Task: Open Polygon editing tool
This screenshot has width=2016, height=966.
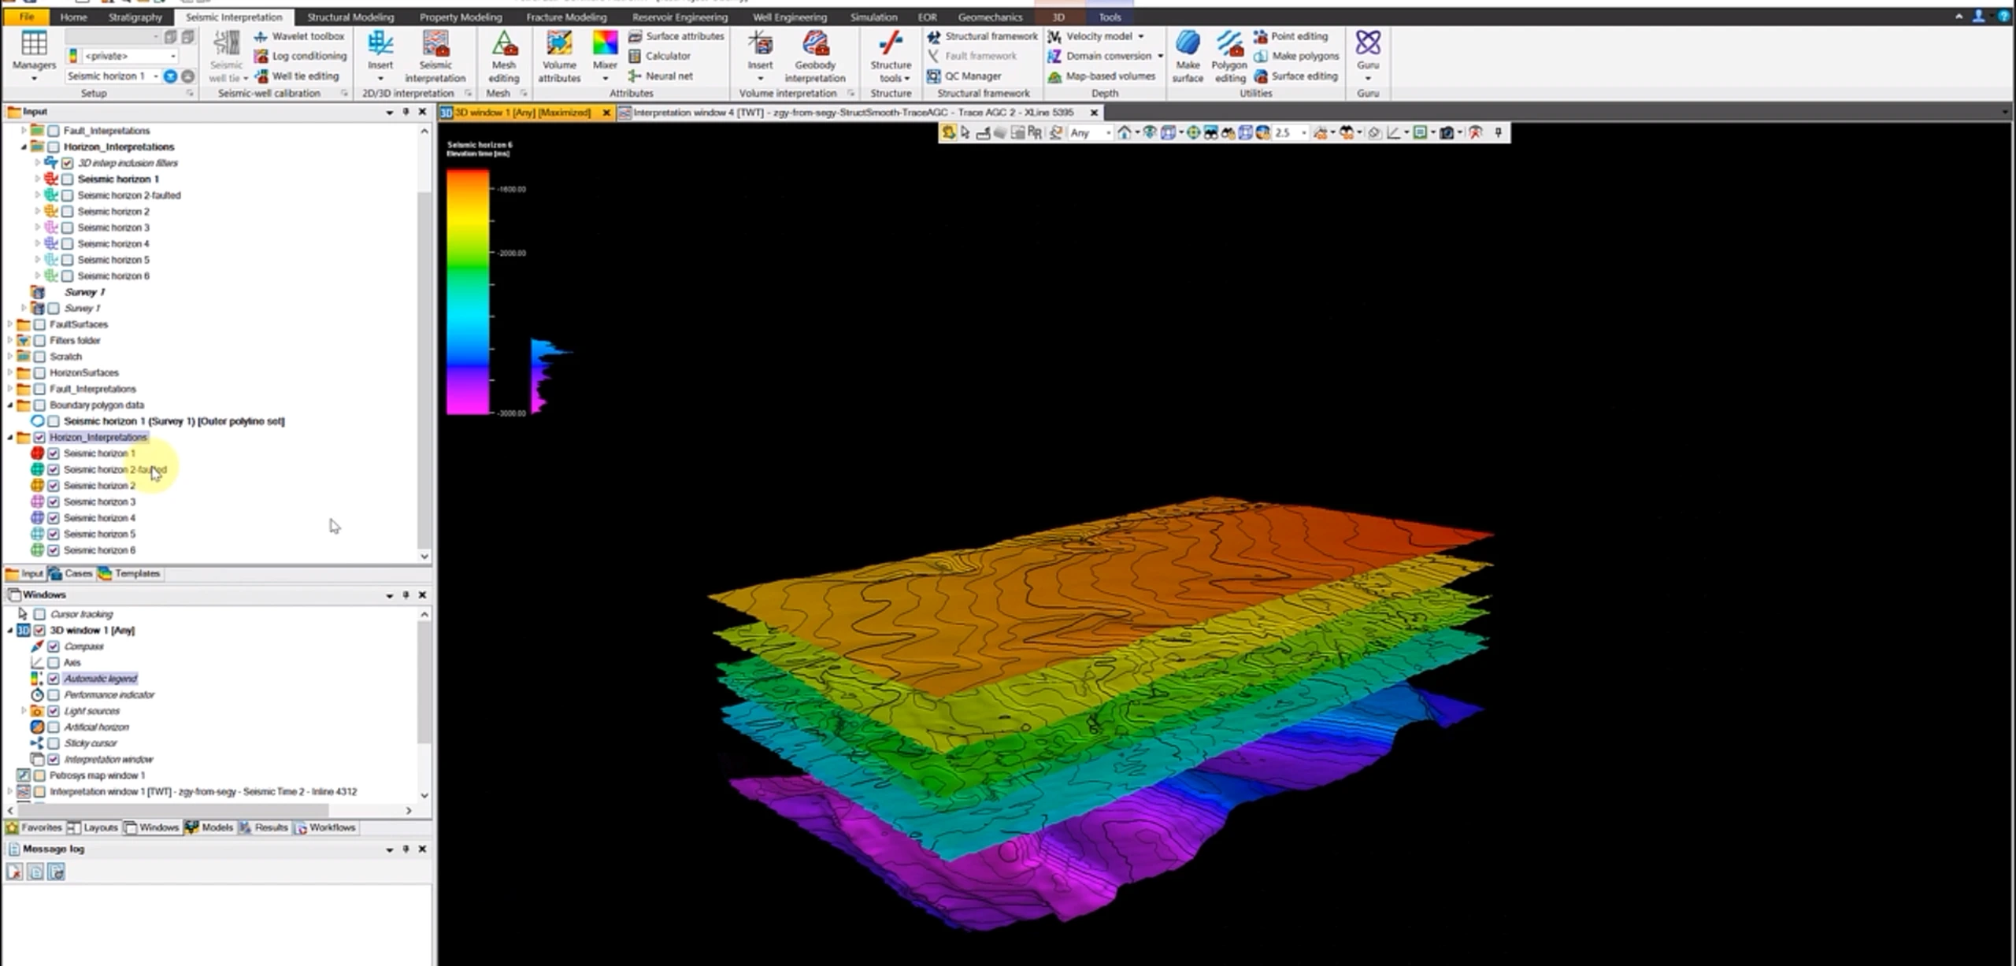Action: pos(1229,56)
